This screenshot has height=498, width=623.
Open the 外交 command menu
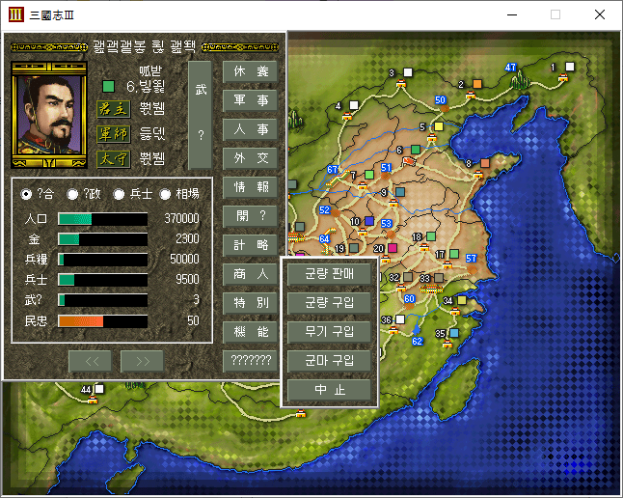click(251, 158)
